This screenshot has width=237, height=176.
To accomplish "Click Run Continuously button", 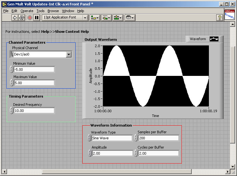I will tap(22, 18).
